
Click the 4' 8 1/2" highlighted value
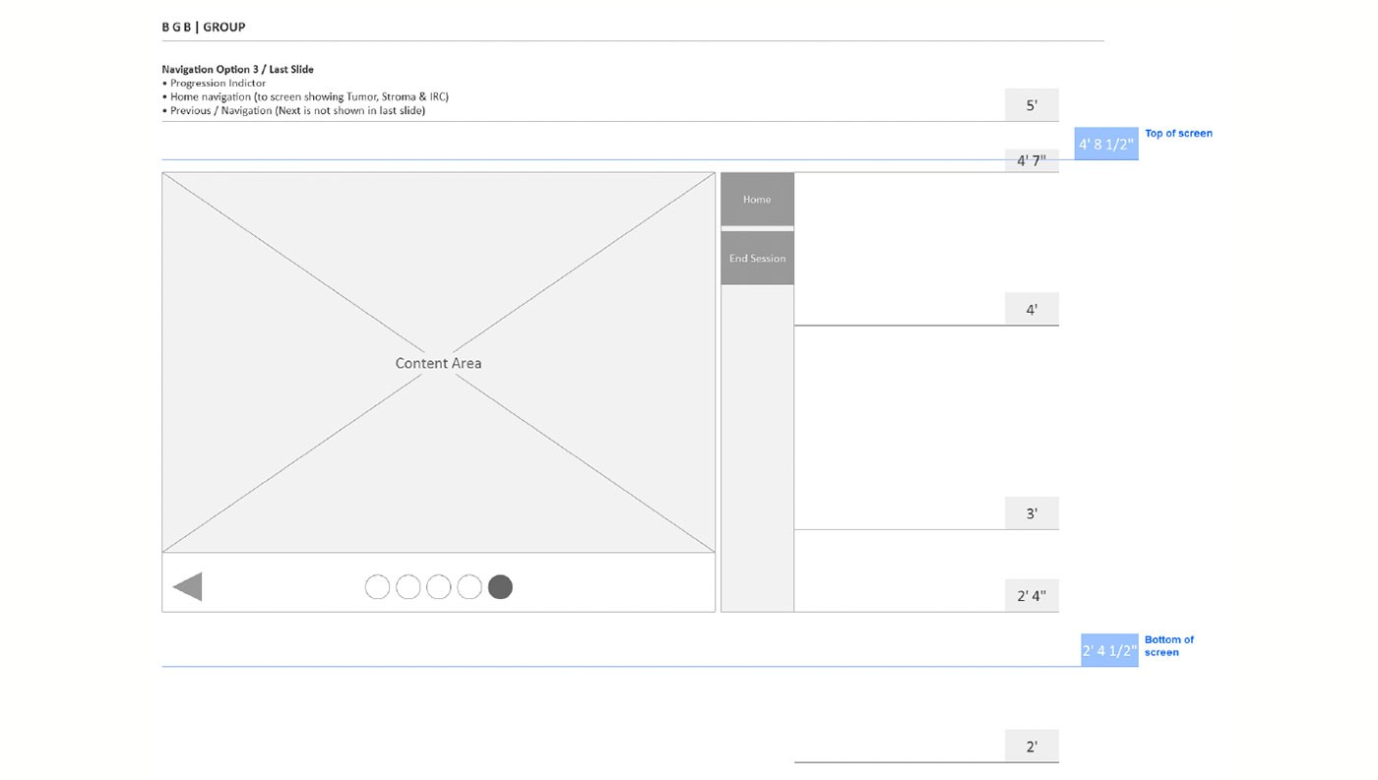coord(1105,144)
